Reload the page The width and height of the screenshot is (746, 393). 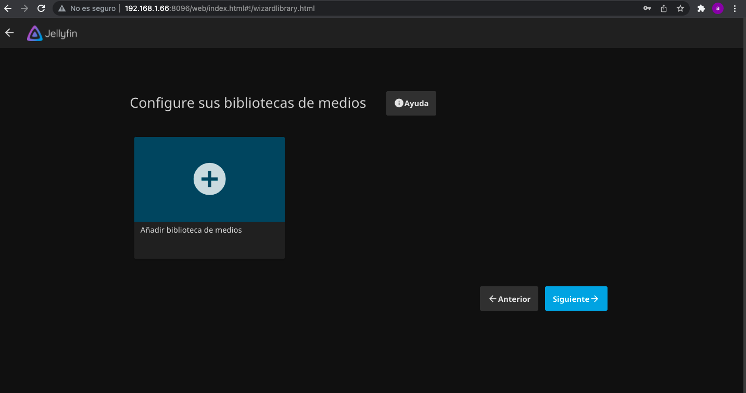pos(41,8)
